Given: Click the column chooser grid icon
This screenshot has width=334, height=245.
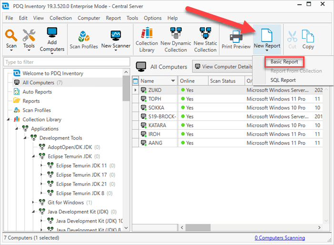Looking at the screenshot, I should pos(135,81).
